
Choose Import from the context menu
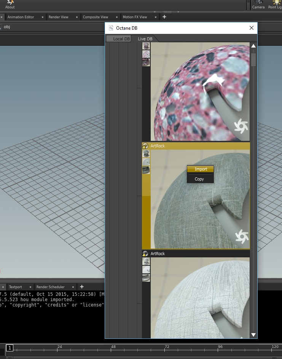coord(200,169)
